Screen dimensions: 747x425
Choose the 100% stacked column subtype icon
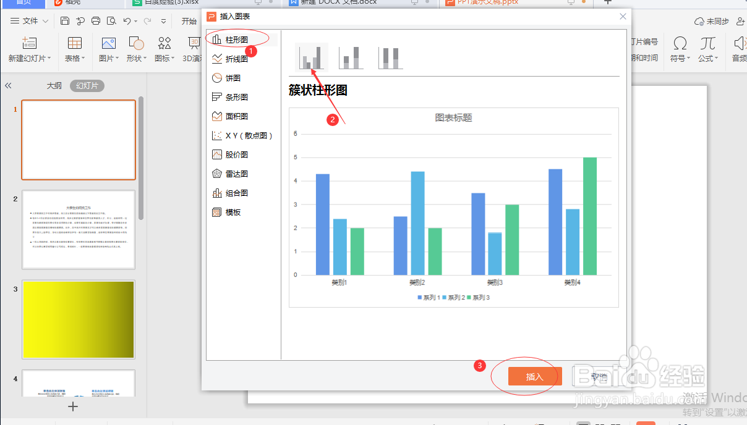tap(391, 57)
